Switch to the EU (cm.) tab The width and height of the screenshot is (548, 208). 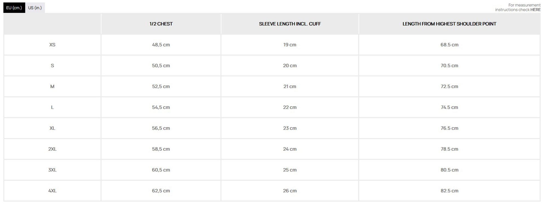coord(14,8)
